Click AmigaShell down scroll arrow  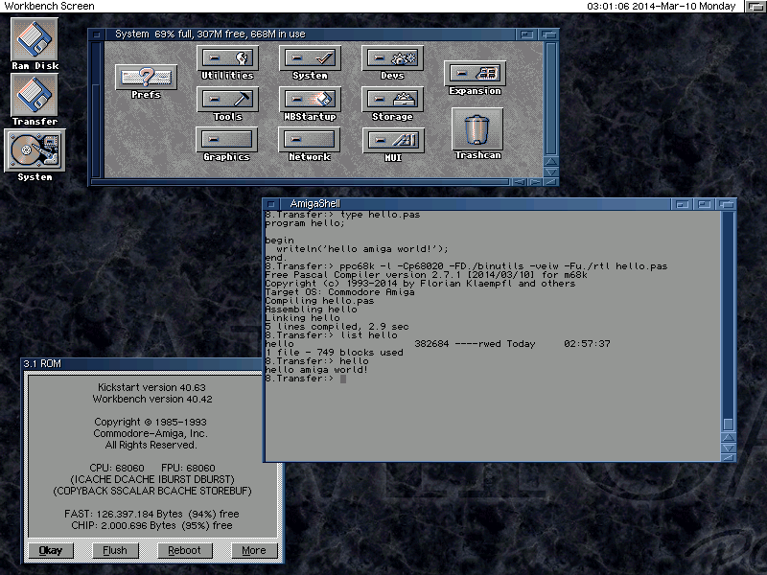(729, 448)
